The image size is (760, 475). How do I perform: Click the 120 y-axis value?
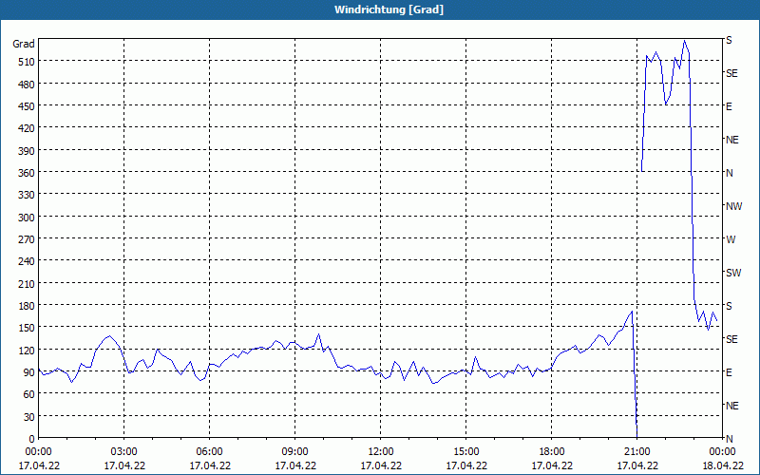(x=27, y=350)
